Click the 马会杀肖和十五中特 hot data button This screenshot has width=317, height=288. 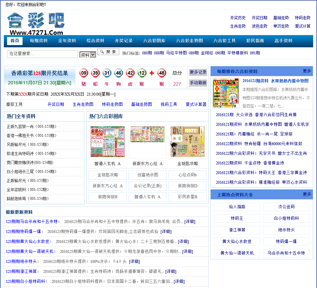[x=286, y=253]
